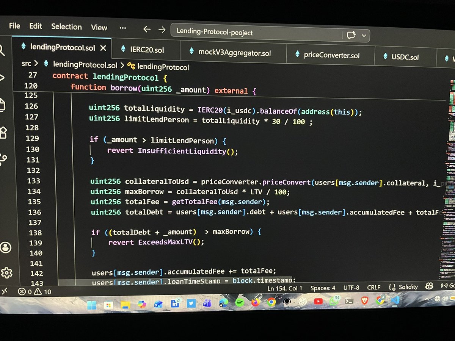Jump to sticky line function borrow

[x=164, y=89]
